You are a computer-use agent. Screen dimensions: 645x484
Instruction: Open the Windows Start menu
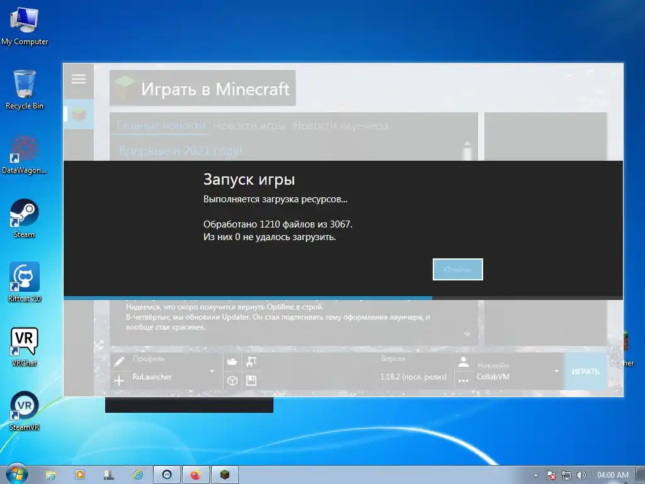(x=16, y=474)
